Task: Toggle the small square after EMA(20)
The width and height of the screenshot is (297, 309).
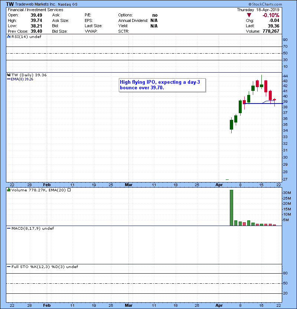Action: (x=69, y=190)
